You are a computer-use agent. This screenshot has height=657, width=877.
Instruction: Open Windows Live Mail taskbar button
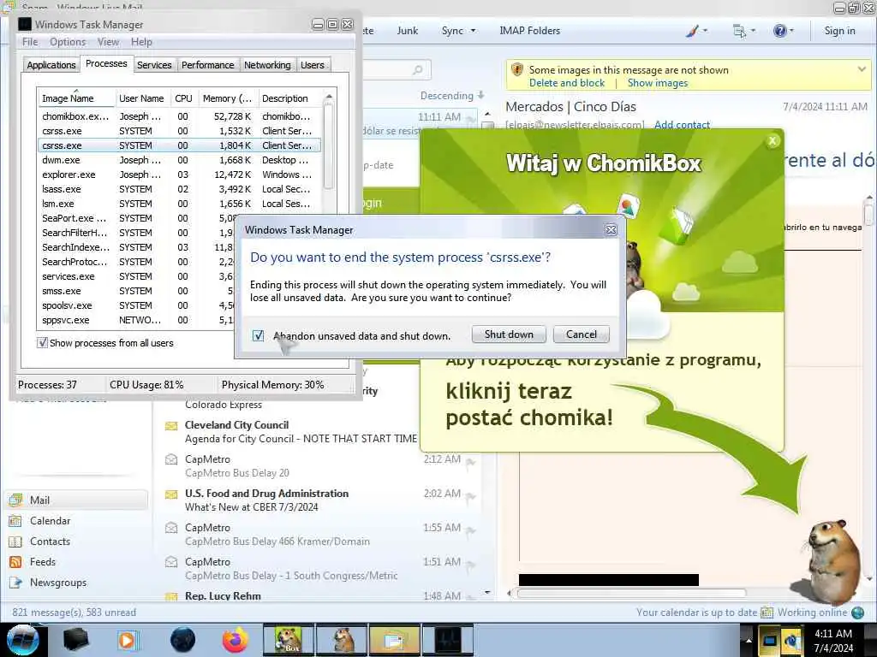[x=394, y=640]
